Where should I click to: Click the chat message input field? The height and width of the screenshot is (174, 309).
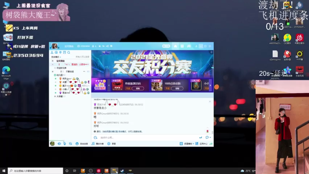[148, 138]
